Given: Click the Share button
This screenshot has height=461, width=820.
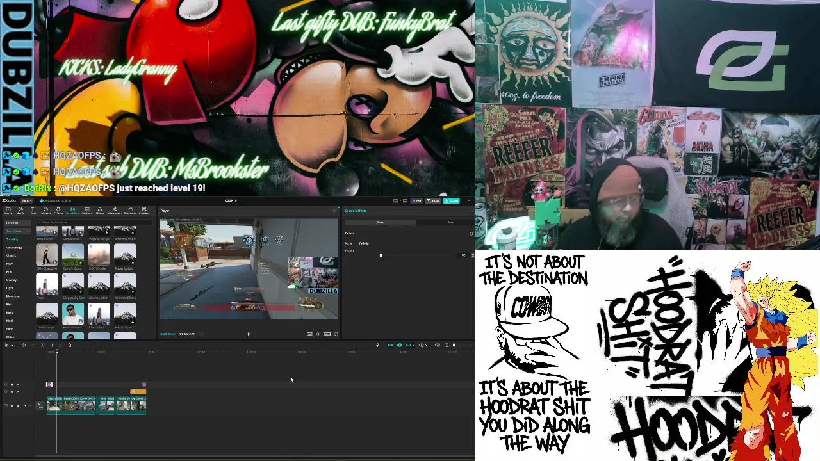Looking at the screenshot, I should point(433,200).
